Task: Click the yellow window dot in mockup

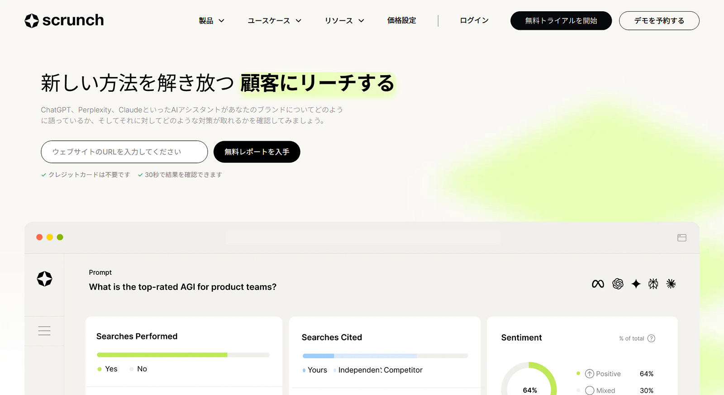Action: [50, 237]
